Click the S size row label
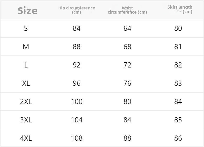 click(26, 28)
